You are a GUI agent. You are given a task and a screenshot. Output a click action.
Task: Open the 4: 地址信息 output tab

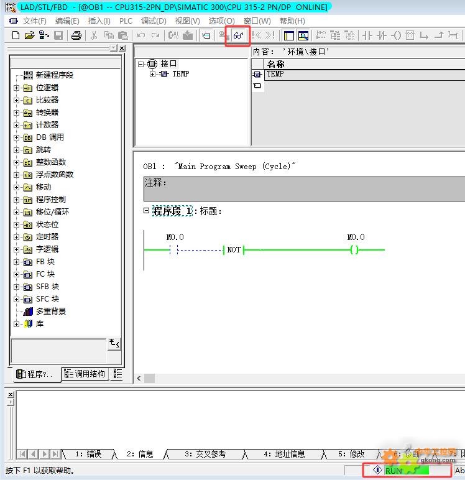coord(284,454)
